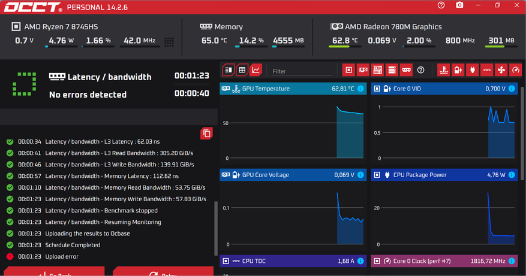Toggle the clock speed gauge filter
Image resolution: width=526 pixels, height=276 pixels.
tap(516, 70)
